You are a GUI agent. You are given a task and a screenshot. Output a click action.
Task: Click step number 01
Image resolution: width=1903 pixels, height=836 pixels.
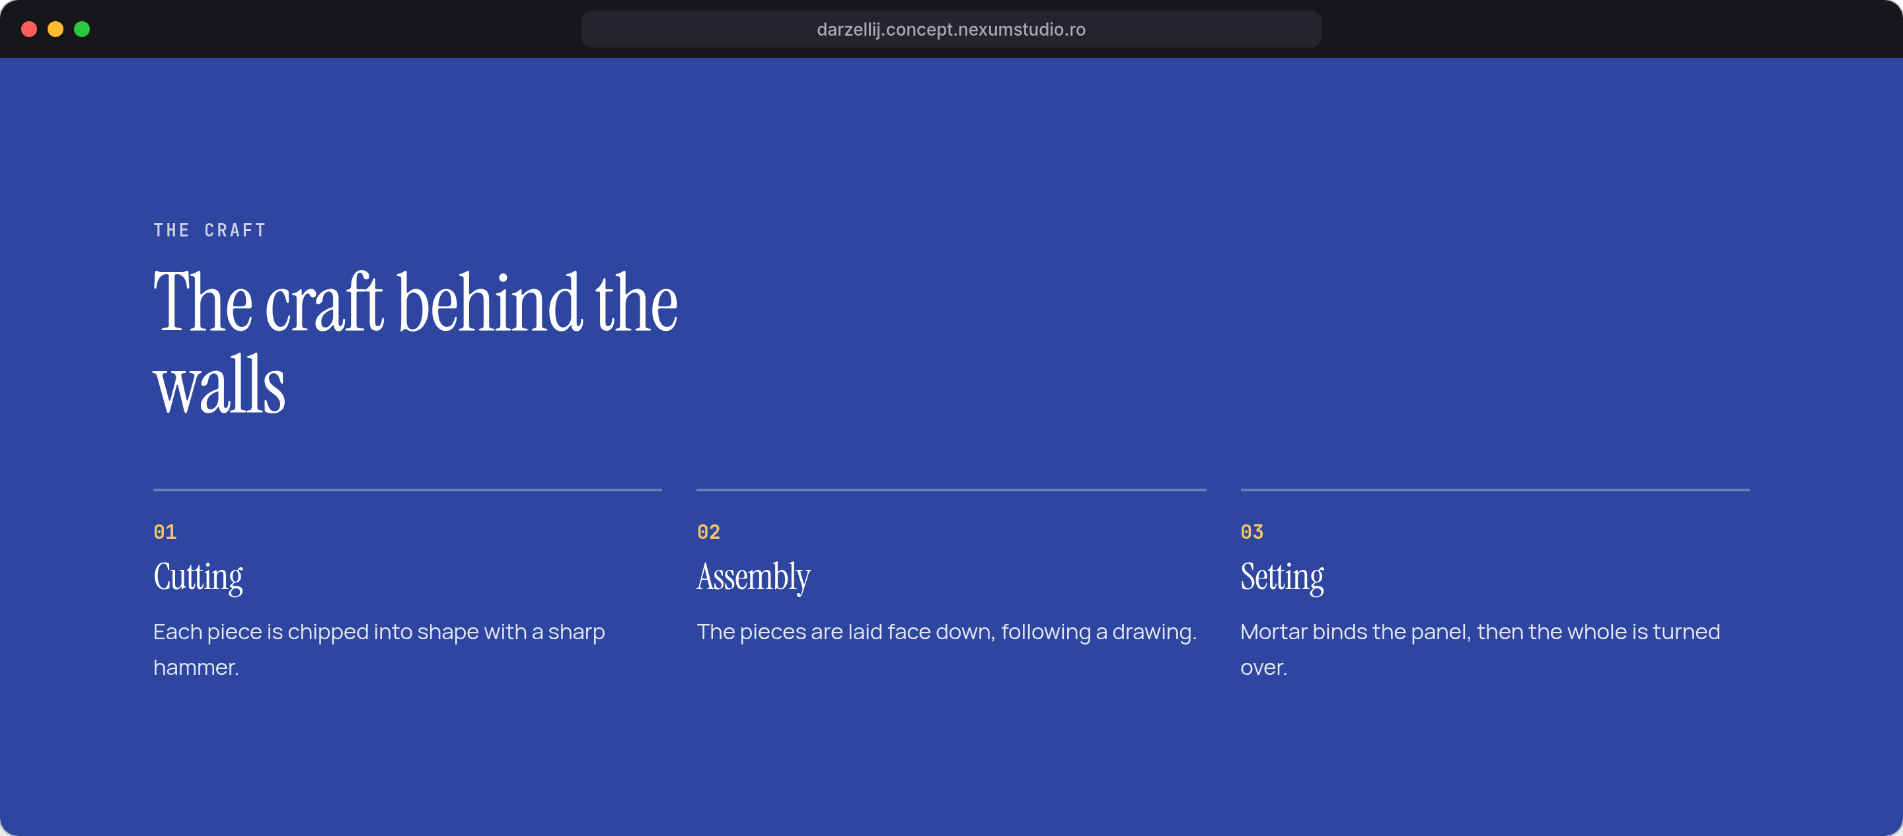pos(165,532)
